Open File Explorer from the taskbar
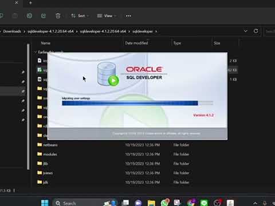Screen dimensions: 275x206 (151, 203)
